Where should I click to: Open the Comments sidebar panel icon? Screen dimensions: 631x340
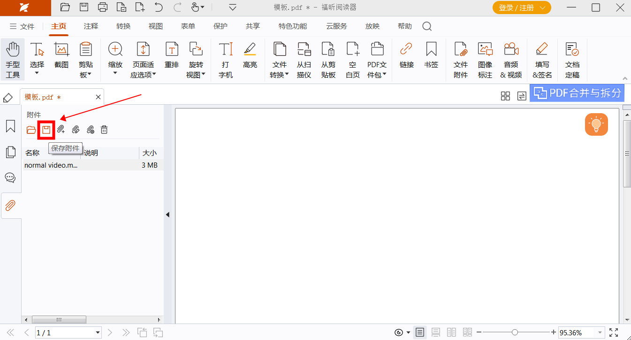pyautogui.click(x=10, y=178)
